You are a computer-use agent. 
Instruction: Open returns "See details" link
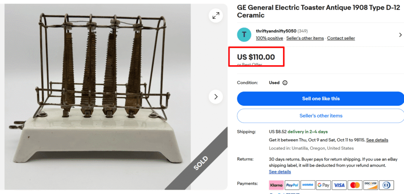tap(280, 172)
